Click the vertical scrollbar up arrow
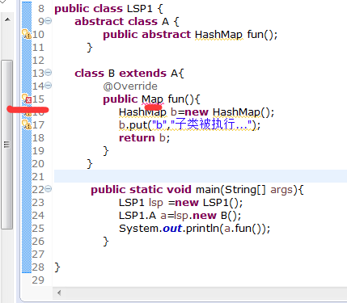Viewport: 347px width, 303px height. [7, 19]
